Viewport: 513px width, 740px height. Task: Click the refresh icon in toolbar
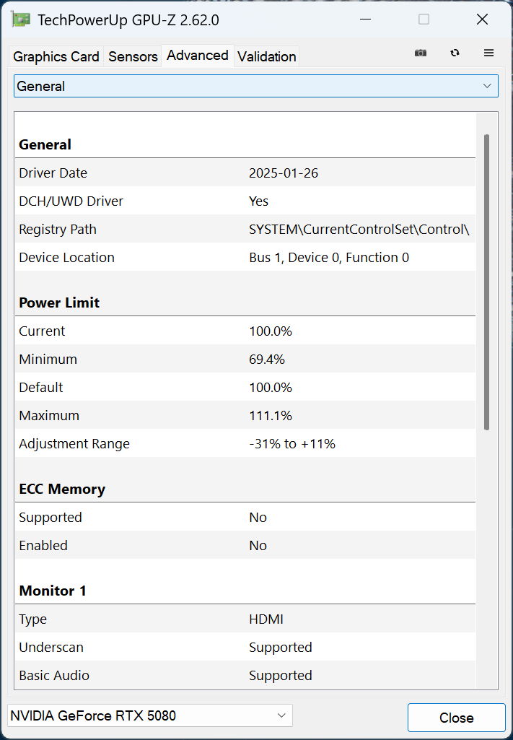click(455, 53)
